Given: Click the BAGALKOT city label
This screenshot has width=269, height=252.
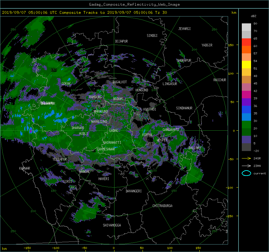Looking at the screenshot, I should click(x=120, y=82).
